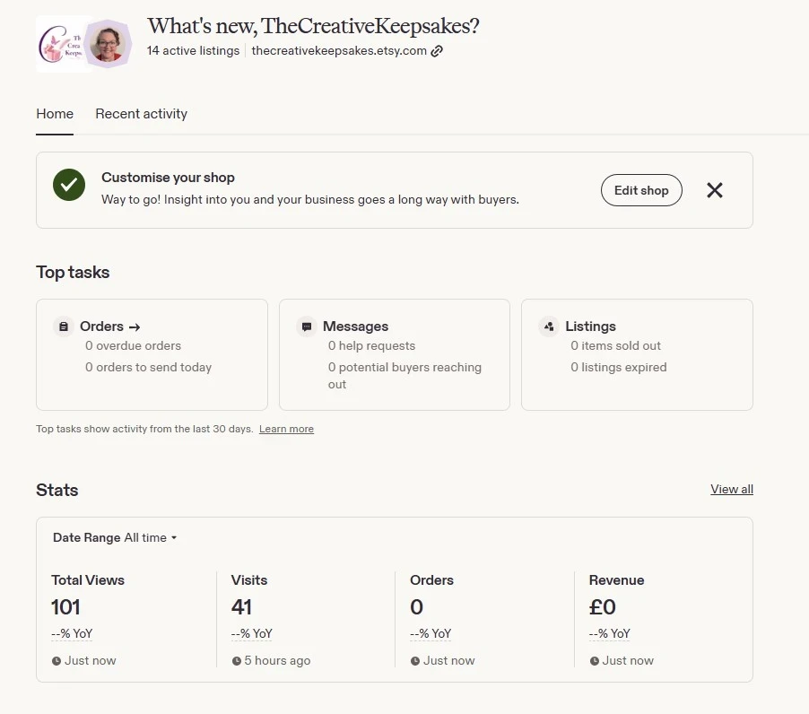Switch to the Home tab
809x714 pixels.
(x=55, y=114)
